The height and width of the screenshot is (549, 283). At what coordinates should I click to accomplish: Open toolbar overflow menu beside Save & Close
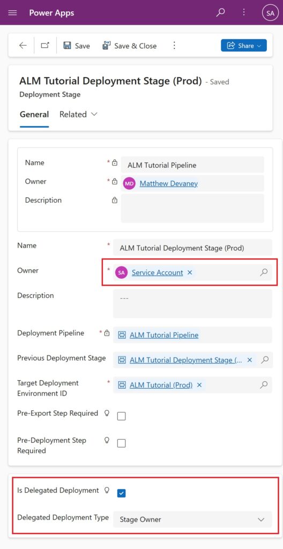174,46
